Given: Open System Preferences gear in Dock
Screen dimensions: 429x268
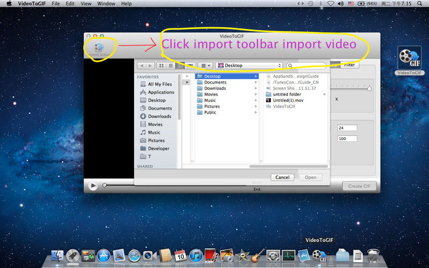Looking at the screenshot, I should pos(273,256).
